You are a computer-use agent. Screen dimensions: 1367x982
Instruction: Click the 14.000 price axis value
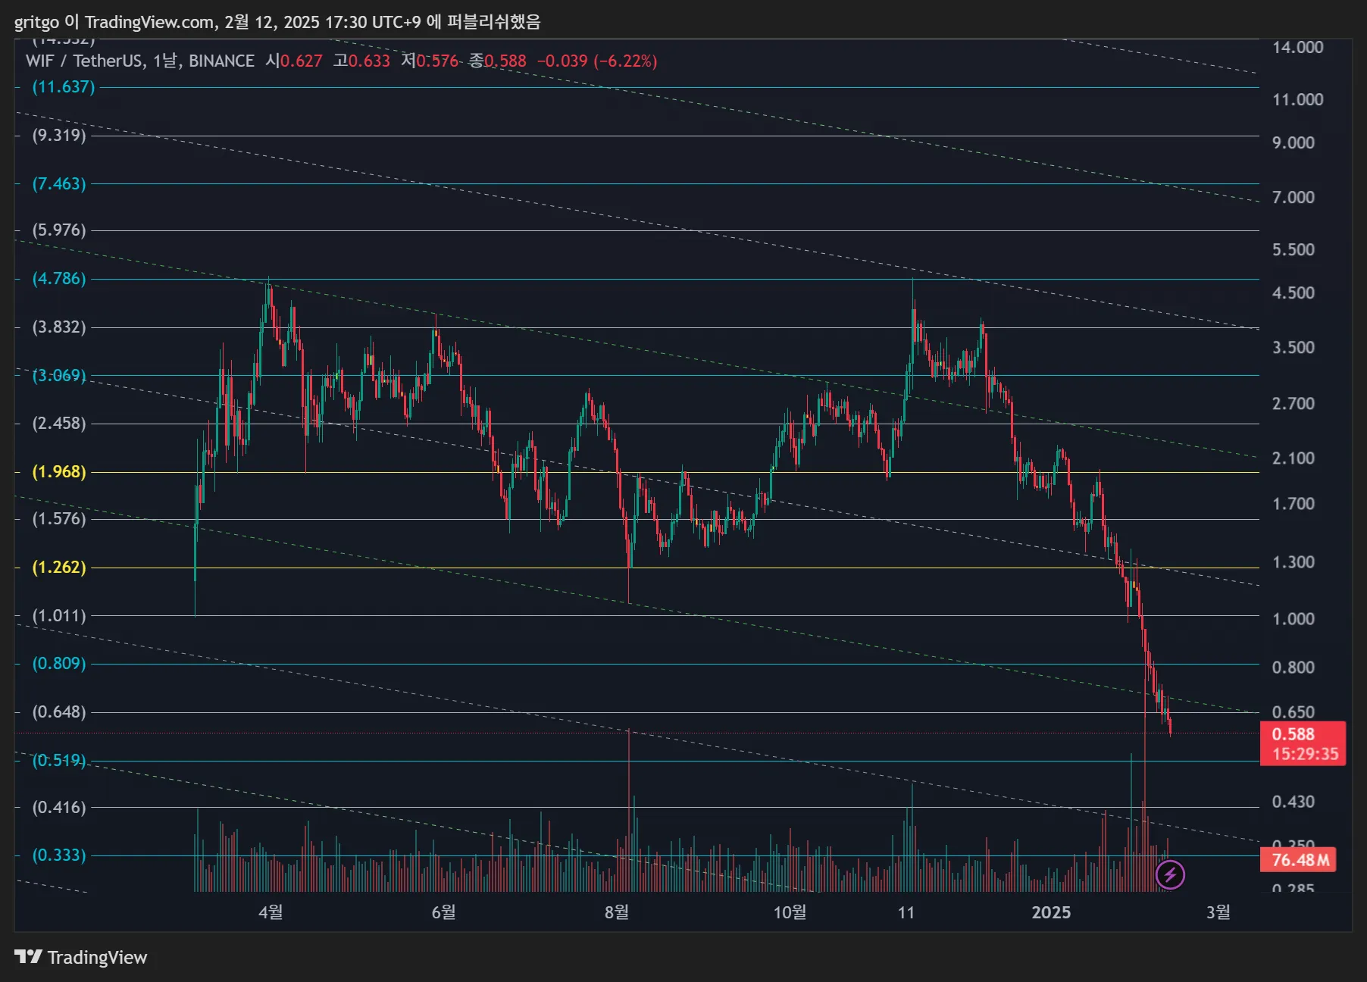tap(1297, 48)
